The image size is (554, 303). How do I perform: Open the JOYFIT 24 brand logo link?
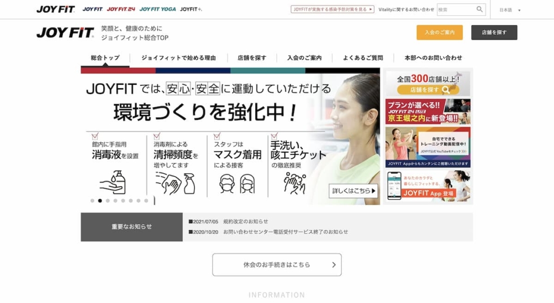(x=121, y=9)
